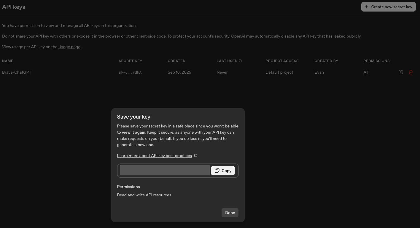Click the external link icon after best practices
420x228 pixels.
tap(196, 156)
